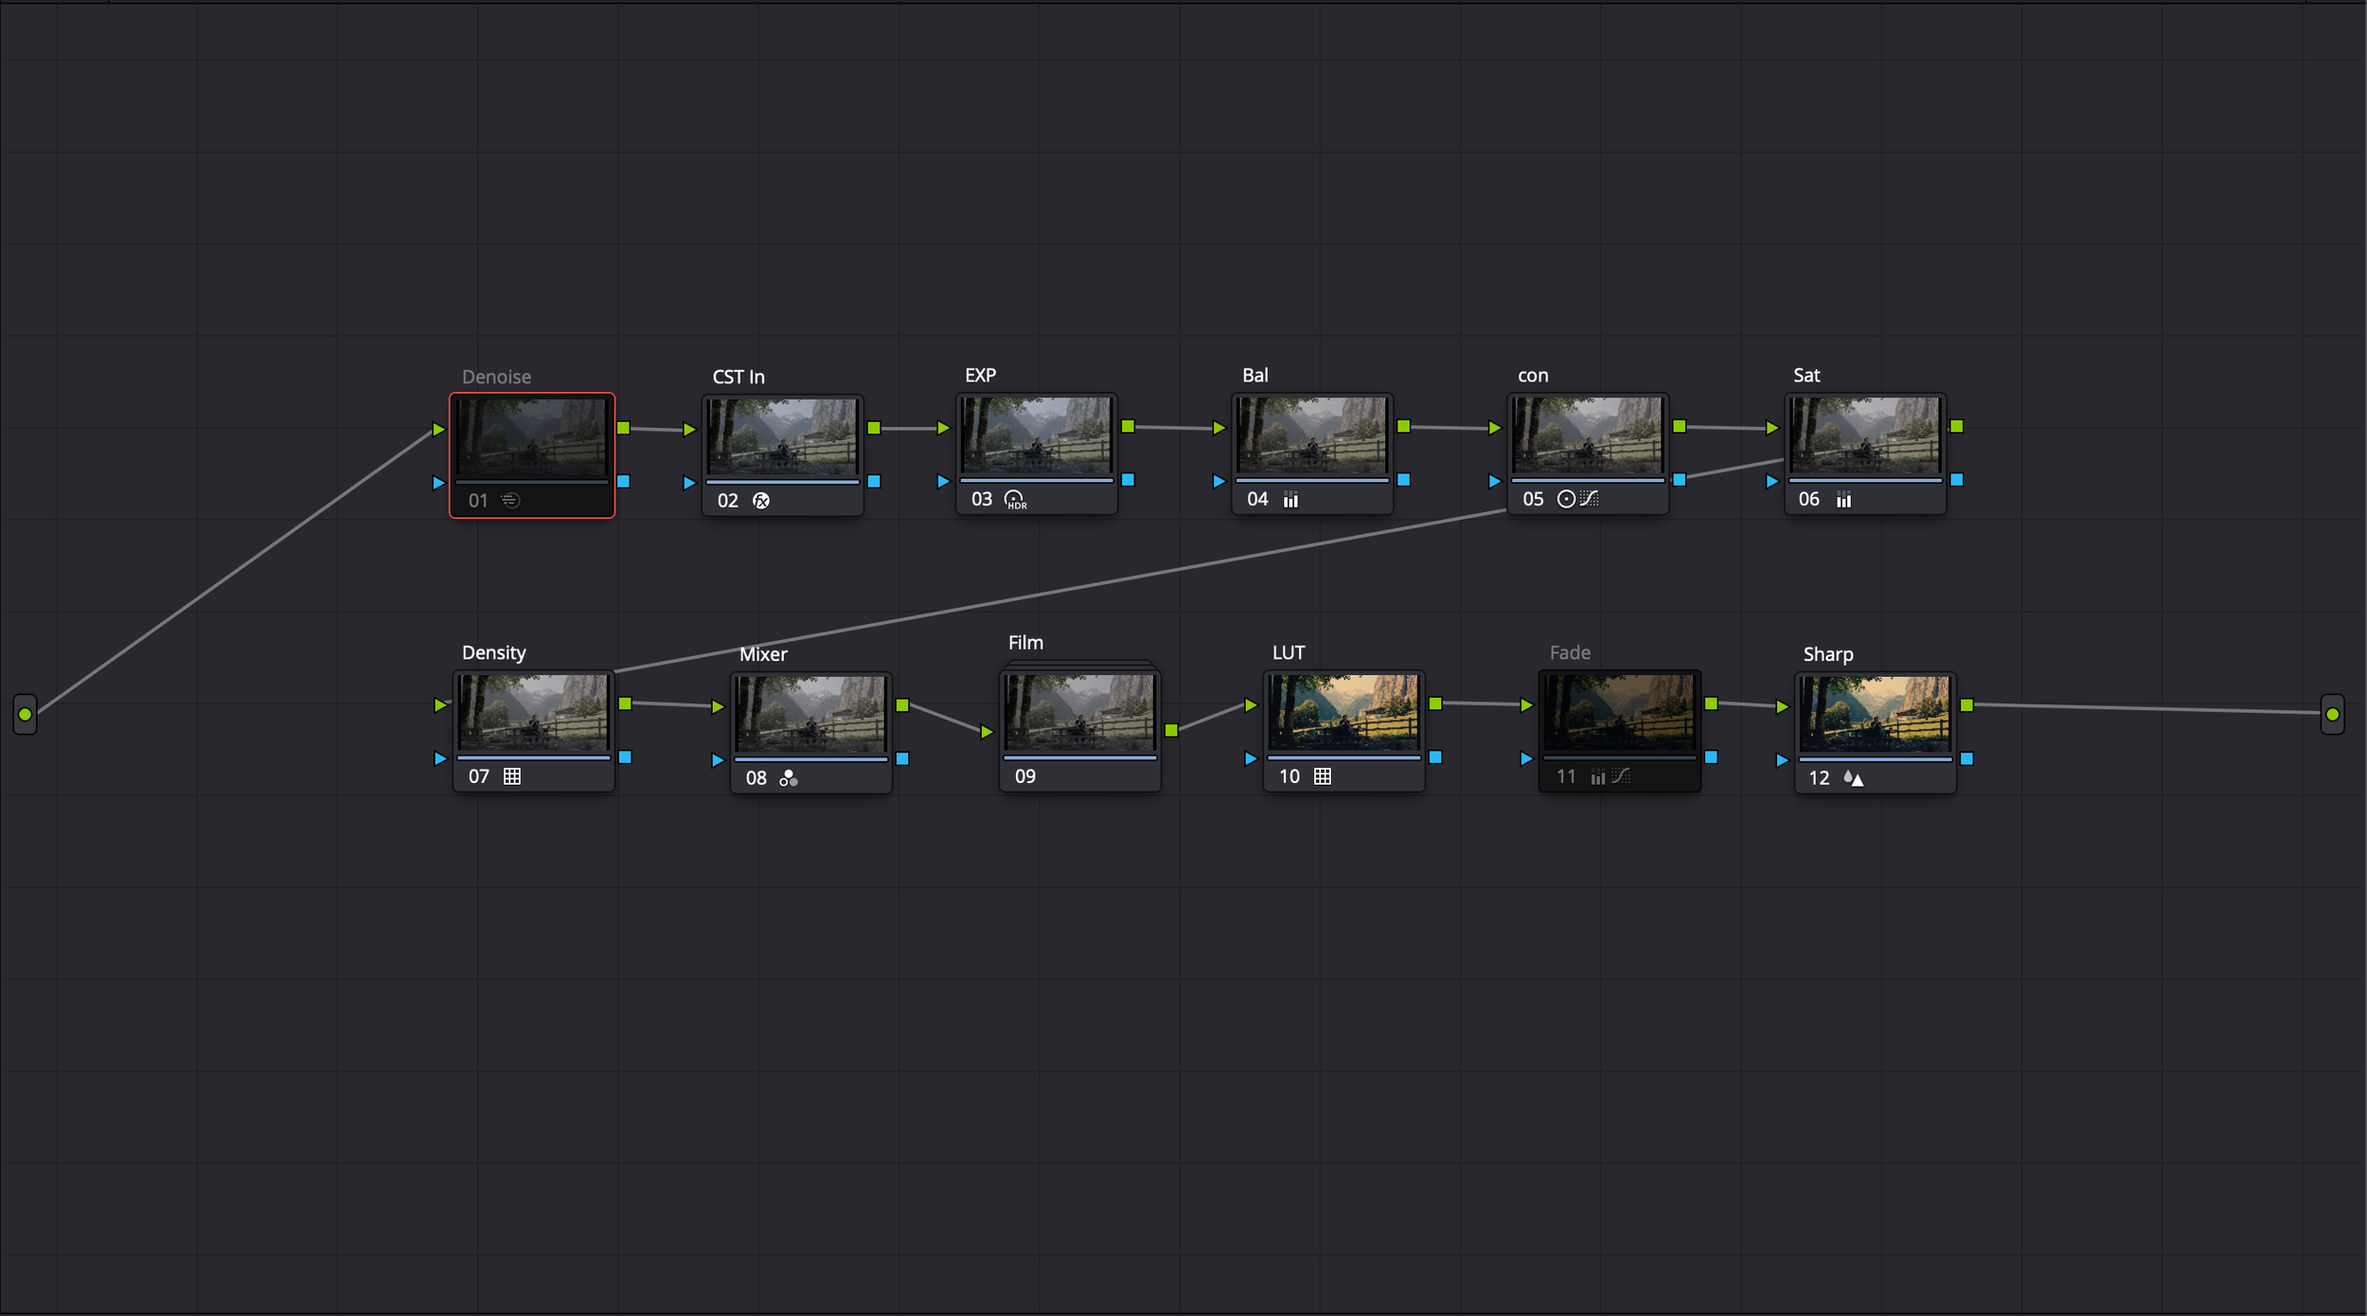Screen dimensions: 2367x1316
Task: Click the blue key input of Mixer node
Action: (717, 760)
